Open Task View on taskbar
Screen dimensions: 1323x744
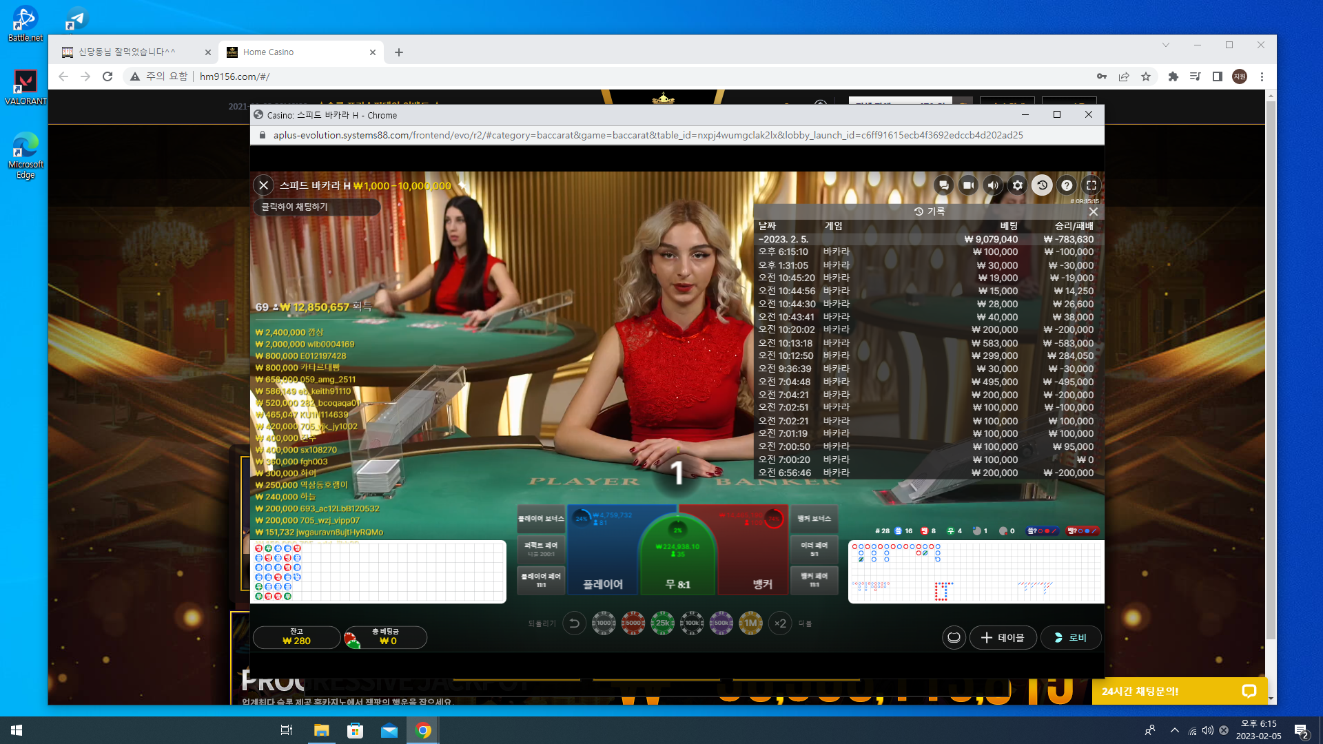coord(287,730)
